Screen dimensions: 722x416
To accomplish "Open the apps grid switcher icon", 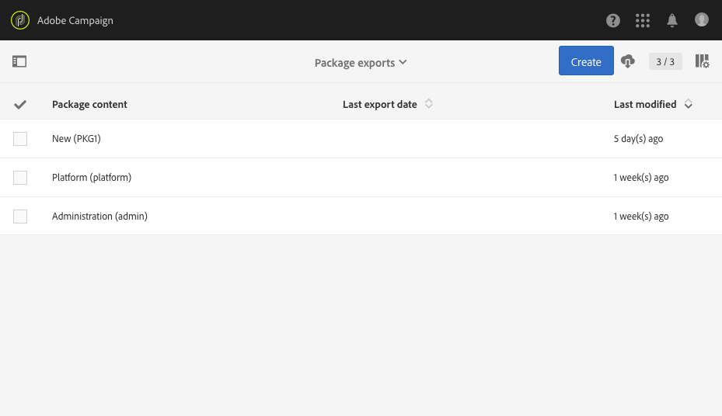I will (643, 20).
